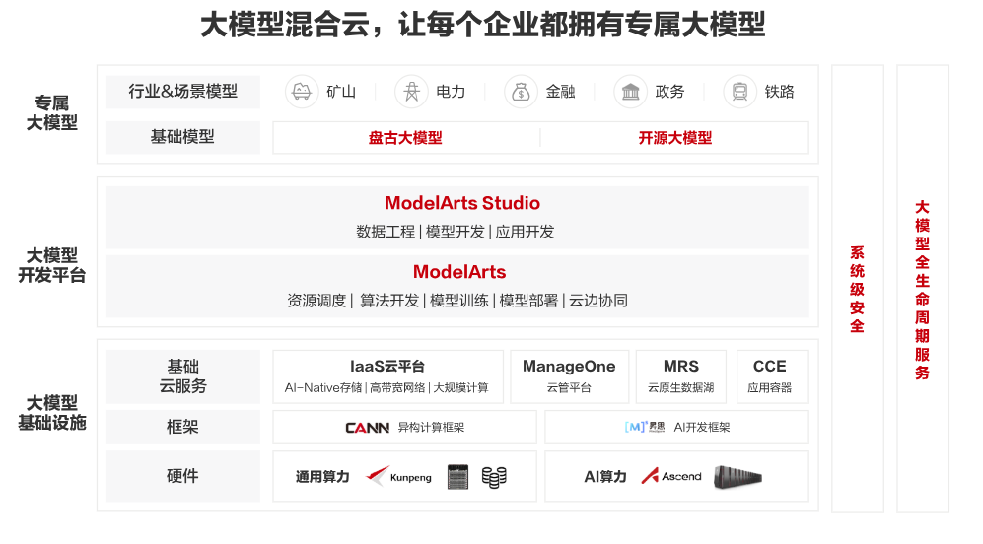Open the ModelArts heading
This screenshot has height=544, width=983.
459,272
